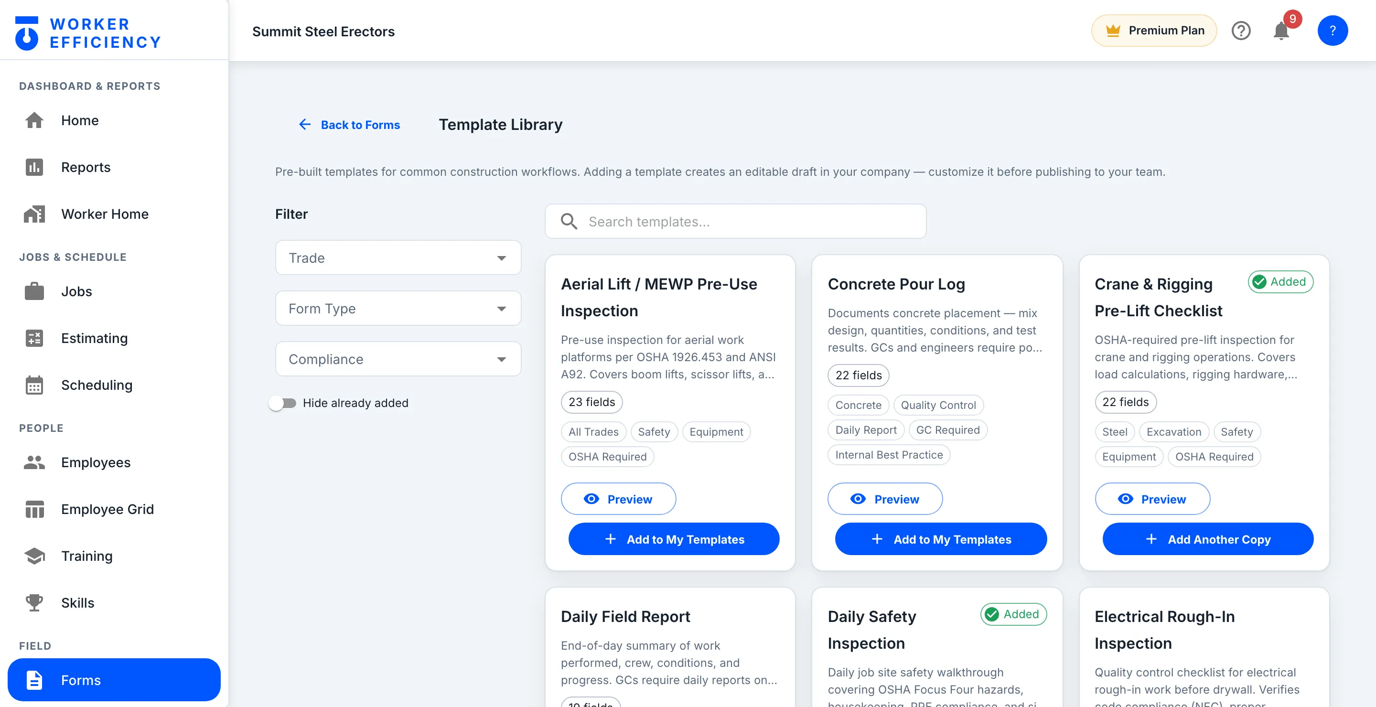Open the Home sidebar icon
Screen dimensions: 1376x707
34,120
